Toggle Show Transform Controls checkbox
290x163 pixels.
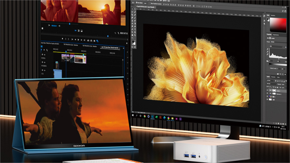150,3
